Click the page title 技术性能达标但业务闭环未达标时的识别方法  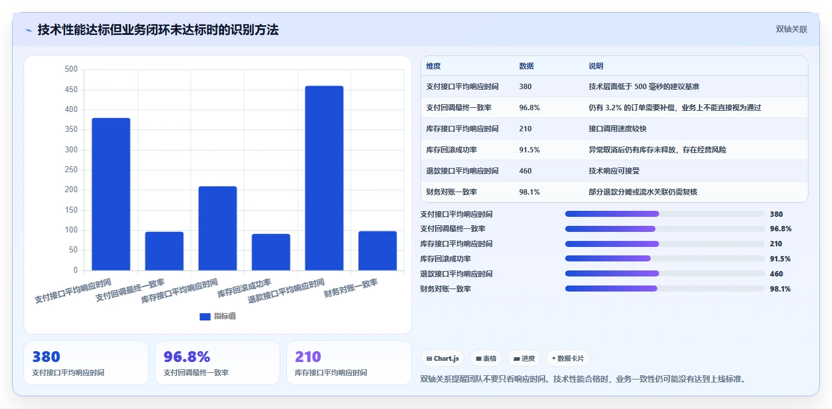point(158,30)
